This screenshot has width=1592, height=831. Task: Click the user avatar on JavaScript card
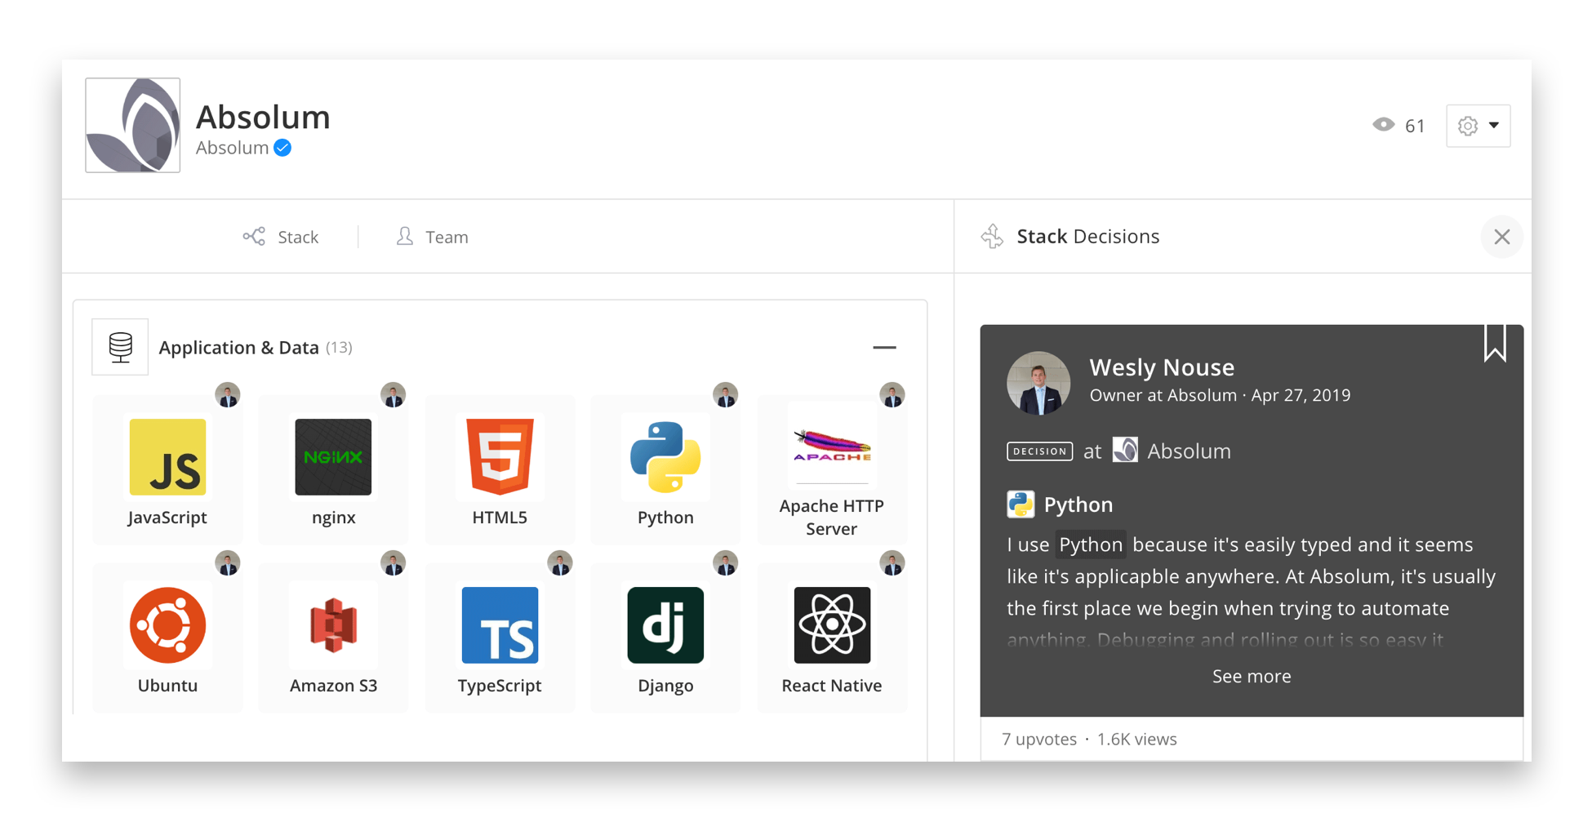pyautogui.click(x=228, y=395)
